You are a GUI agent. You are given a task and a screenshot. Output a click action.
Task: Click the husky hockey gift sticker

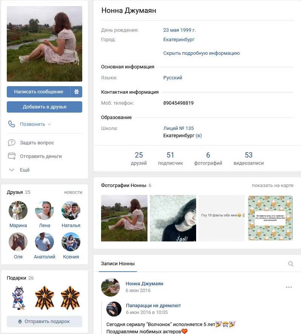19,298
